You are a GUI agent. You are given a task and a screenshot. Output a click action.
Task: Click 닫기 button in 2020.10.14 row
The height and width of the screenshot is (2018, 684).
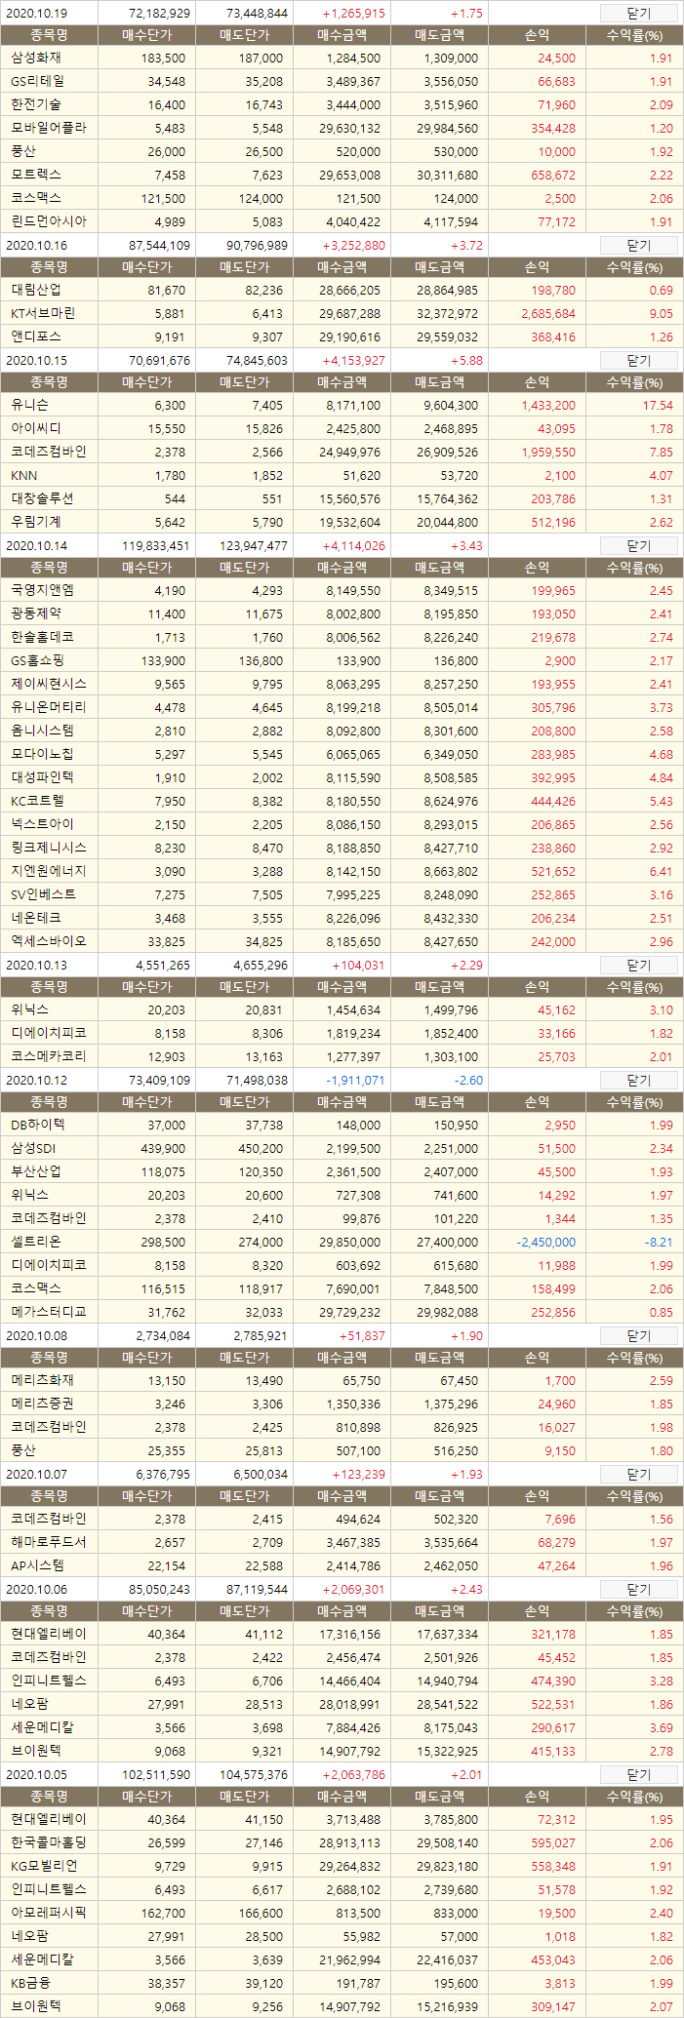pyautogui.click(x=638, y=546)
